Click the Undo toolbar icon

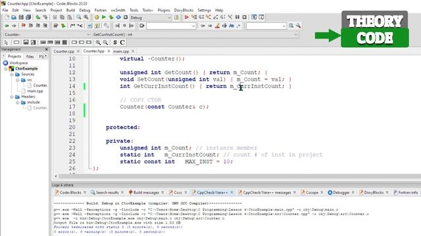click(x=38, y=18)
